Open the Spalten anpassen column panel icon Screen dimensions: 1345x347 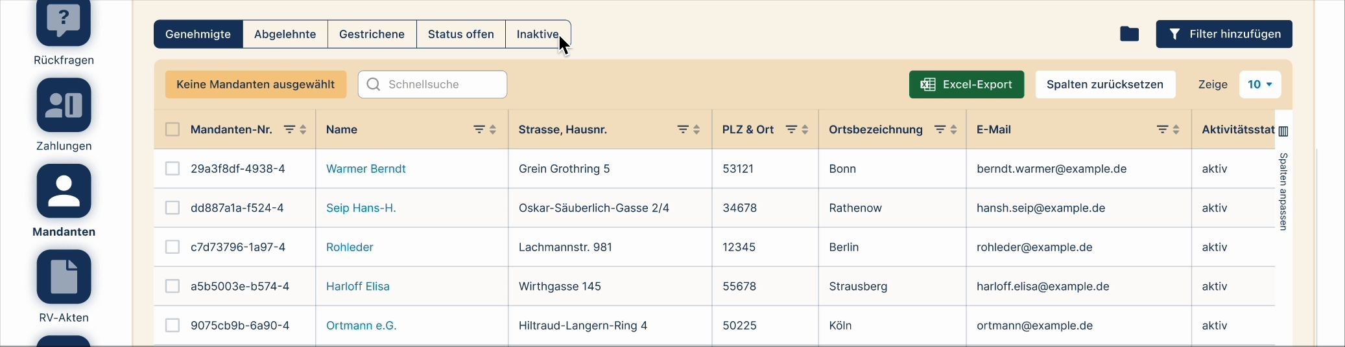point(1283,131)
